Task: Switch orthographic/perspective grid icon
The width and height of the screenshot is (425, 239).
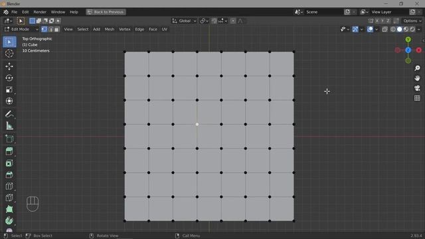Action: pyautogui.click(x=417, y=98)
